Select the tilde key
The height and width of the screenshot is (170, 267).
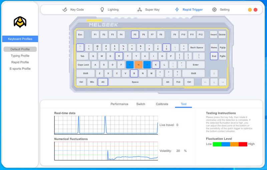coord(80,47)
